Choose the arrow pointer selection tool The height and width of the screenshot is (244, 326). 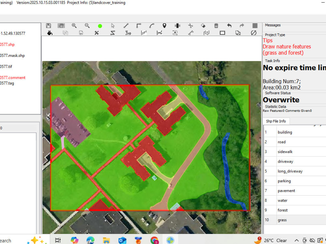point(113,26)
